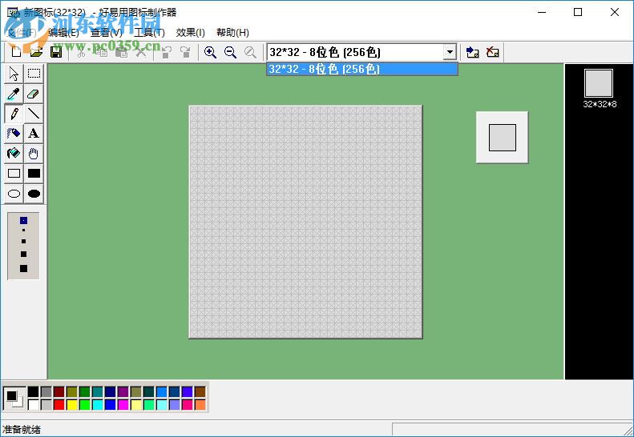Select the Line drawing tool
The height and width of the screenshot is (437, 634).
(34, 114)
